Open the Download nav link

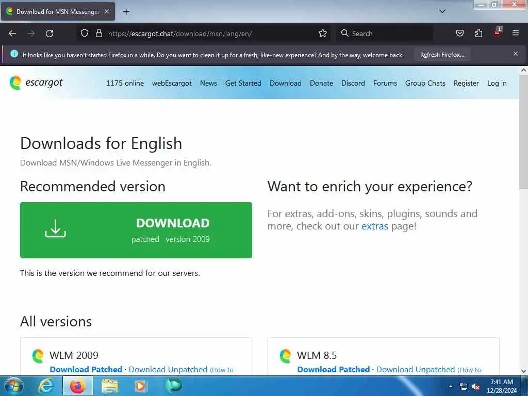pyautogui.click(x=286, y=83)
